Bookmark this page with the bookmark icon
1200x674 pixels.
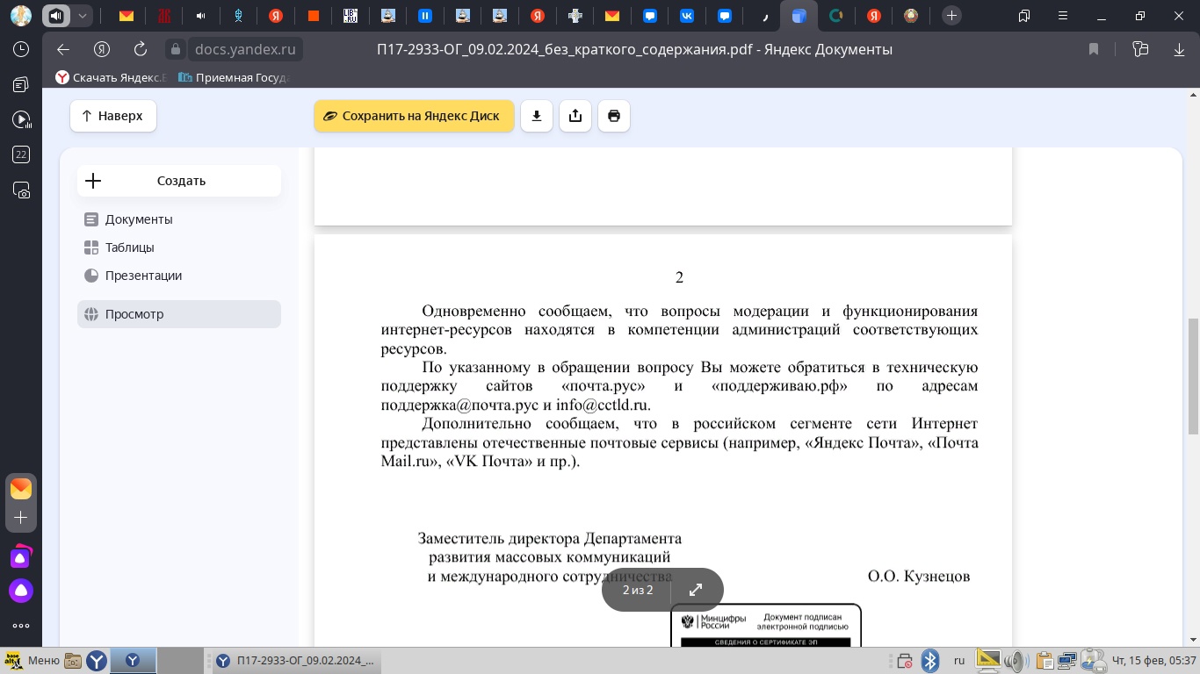click(x=1094, y=49)
